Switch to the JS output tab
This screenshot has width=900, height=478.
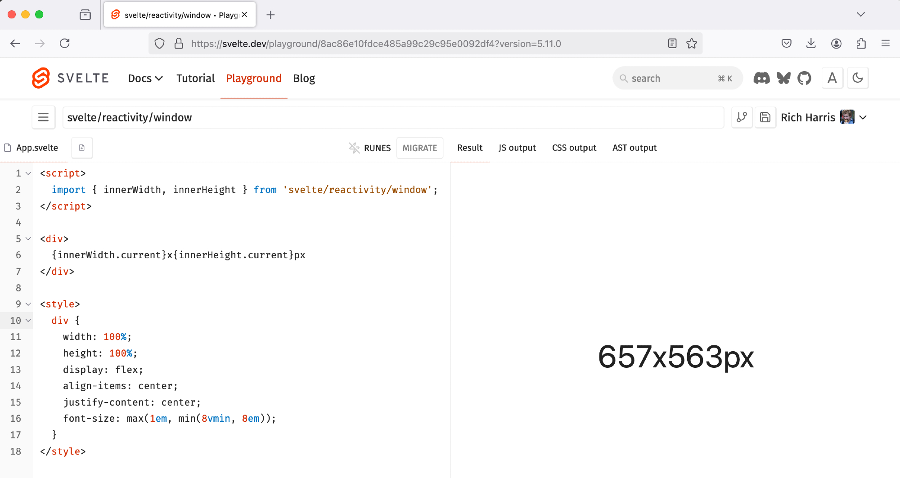(x=517, y=148)
